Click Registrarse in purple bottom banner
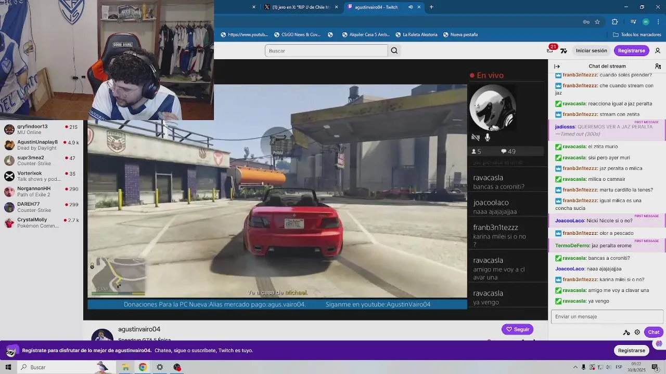Viewport: 666px width, 374px height. point(631,351)
